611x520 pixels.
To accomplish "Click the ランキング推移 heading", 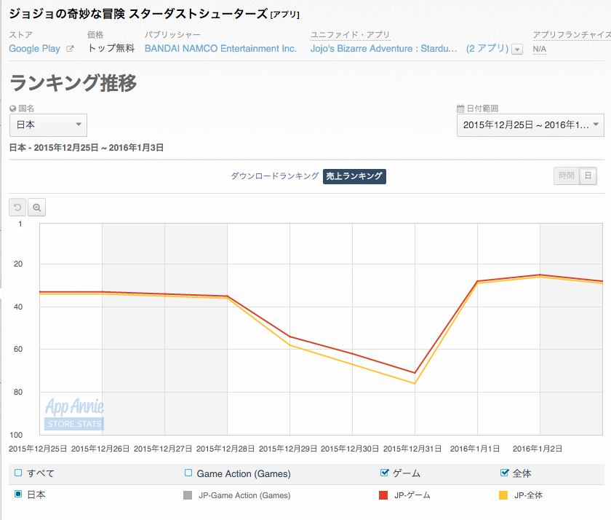I will click(x=73, y=83).
